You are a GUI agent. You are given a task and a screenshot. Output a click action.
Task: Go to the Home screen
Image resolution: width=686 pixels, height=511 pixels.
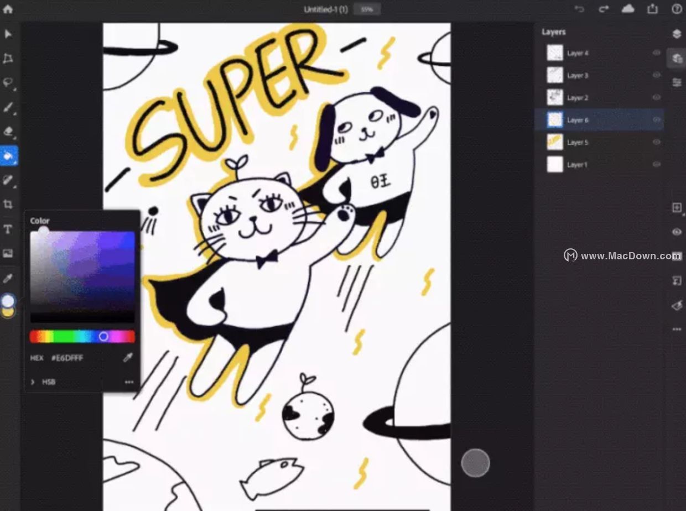[x=8, y=9]
